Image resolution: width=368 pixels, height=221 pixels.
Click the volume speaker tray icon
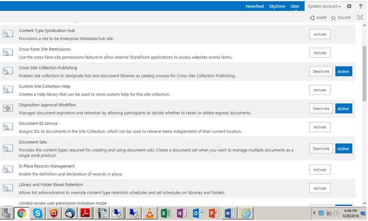pyautogui.click(x=336, y=213)
